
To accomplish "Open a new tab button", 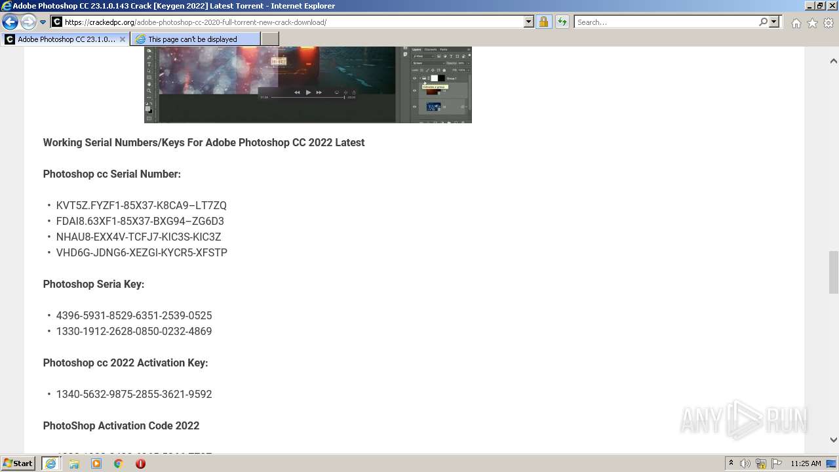I will click(270, 39).
